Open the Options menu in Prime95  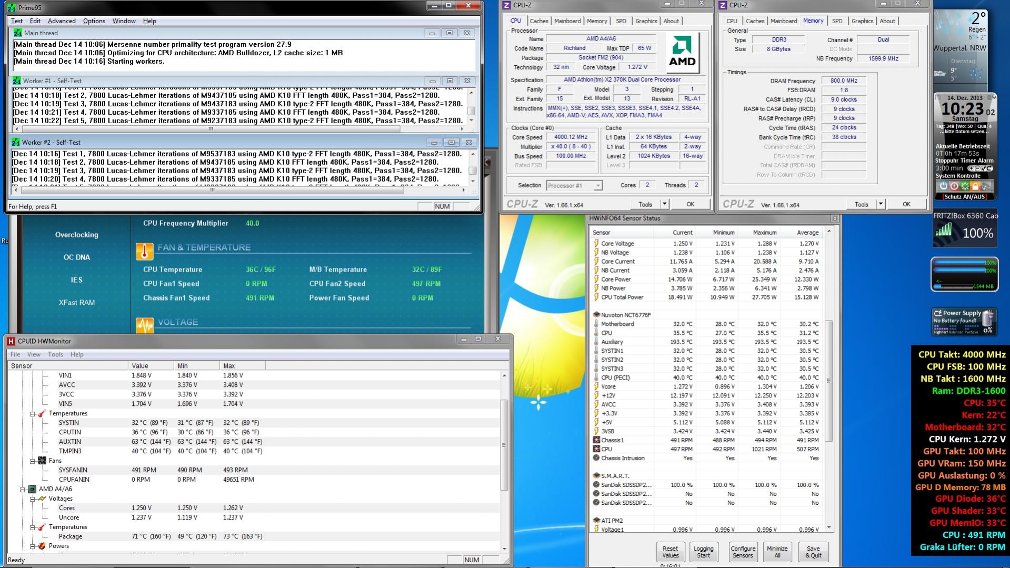(94, 21)
